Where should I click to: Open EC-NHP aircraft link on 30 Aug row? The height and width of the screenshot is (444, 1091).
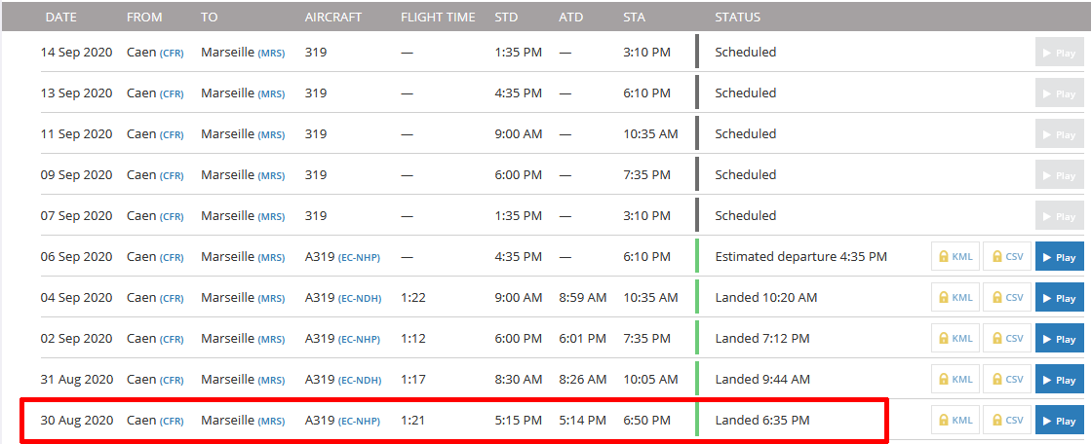click(x=359, y=421)
